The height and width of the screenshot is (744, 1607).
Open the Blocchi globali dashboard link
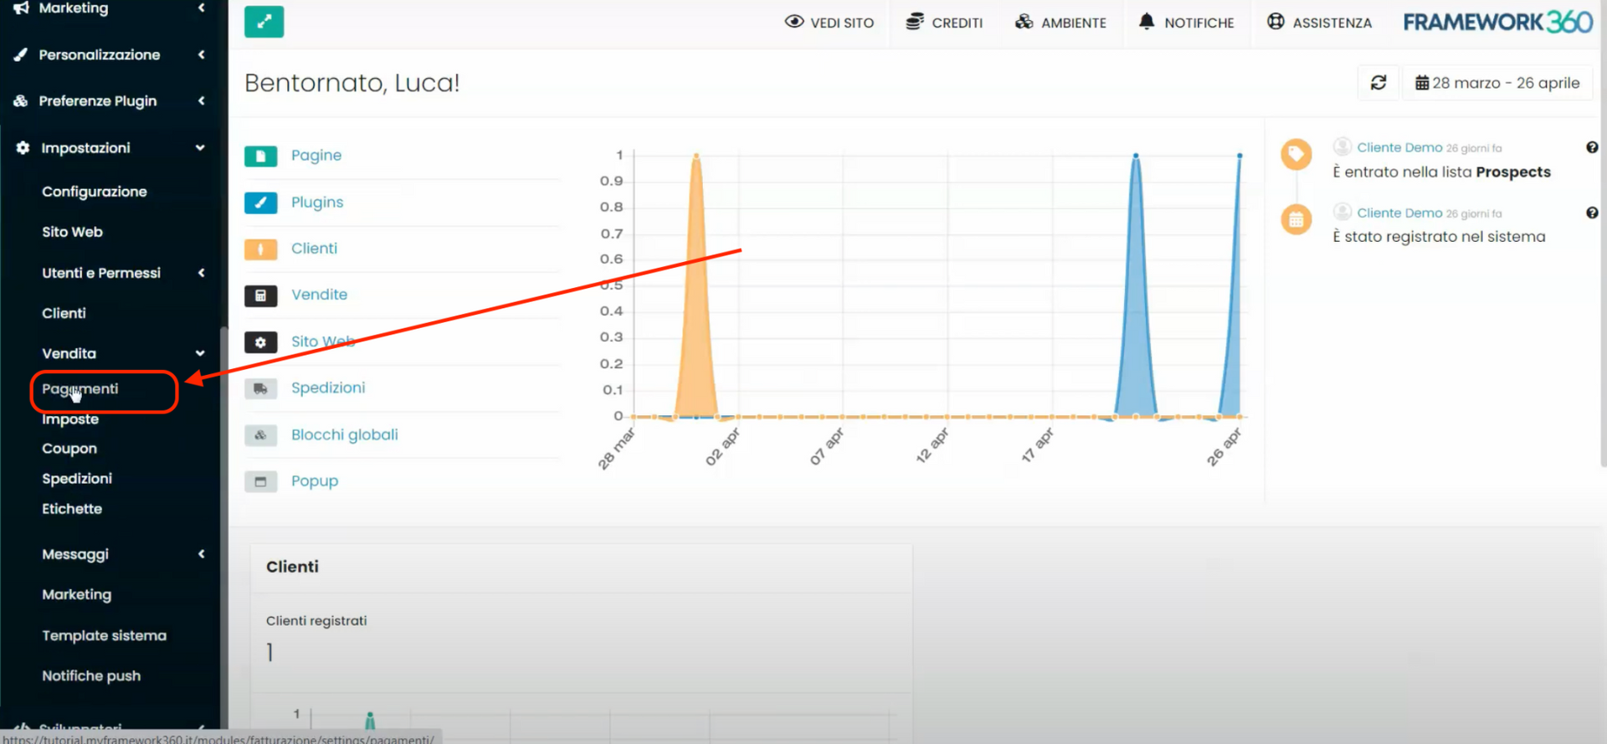(345, 435)
